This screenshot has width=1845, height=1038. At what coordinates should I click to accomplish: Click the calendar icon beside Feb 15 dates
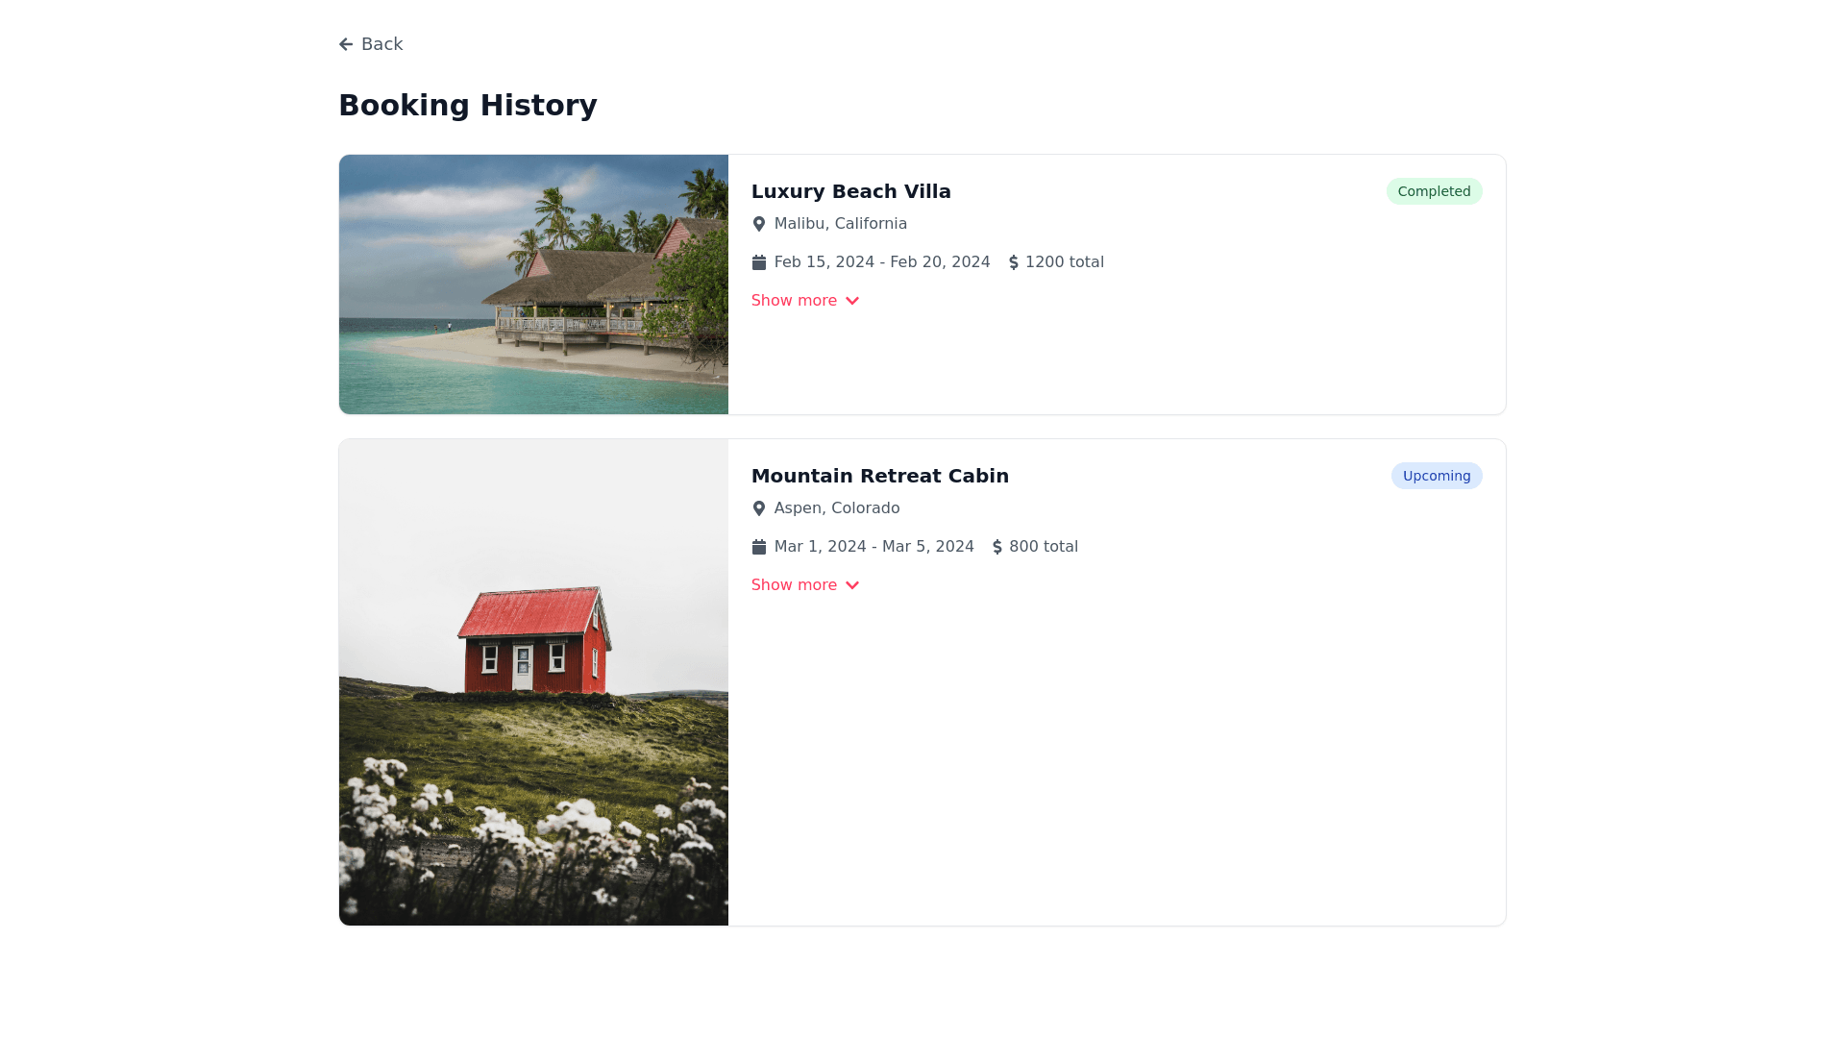(x=759, y=262)
